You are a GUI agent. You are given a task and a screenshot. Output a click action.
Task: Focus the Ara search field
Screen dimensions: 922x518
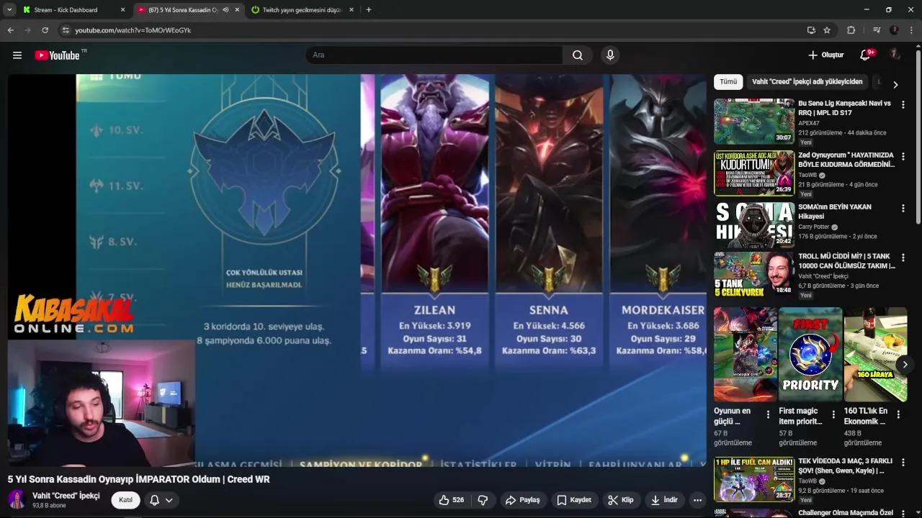tap(434, 55)
